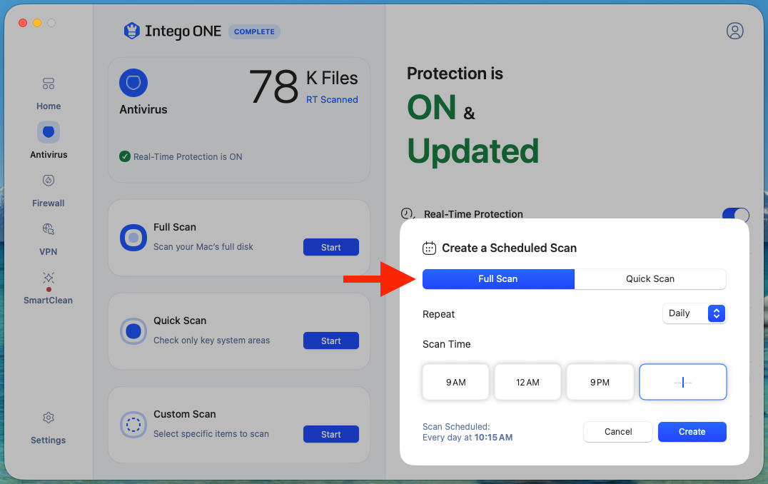Switch to the Quick Scan tab in dialog

(x=650, y=278)
